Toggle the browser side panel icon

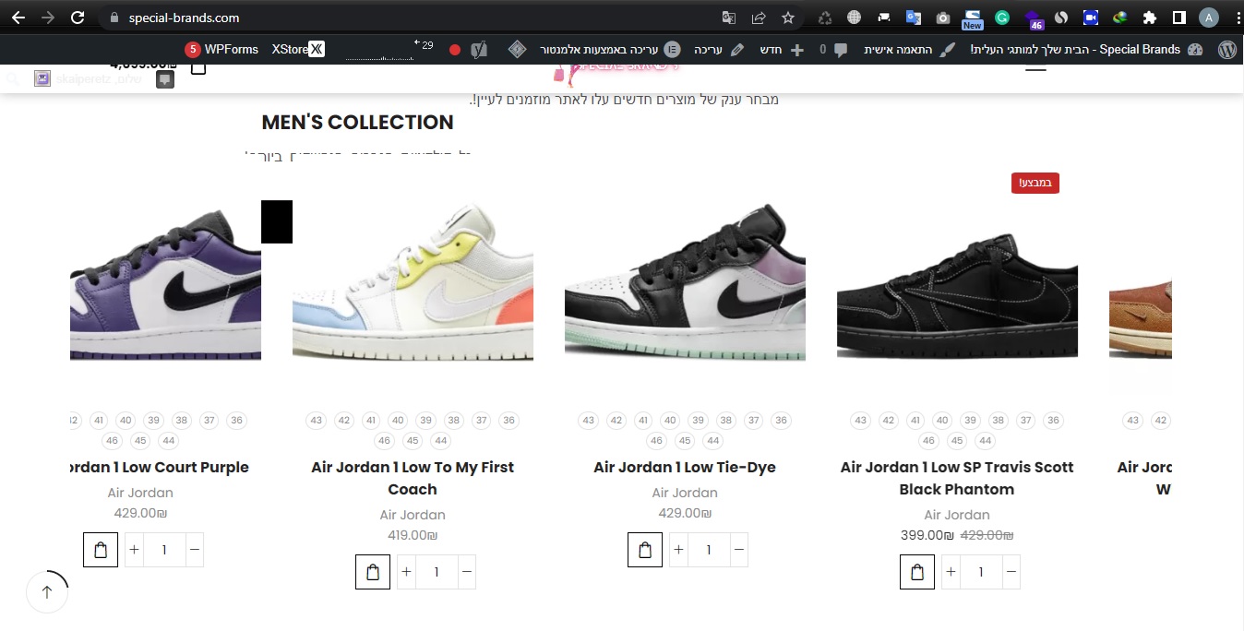[1179, 18]
